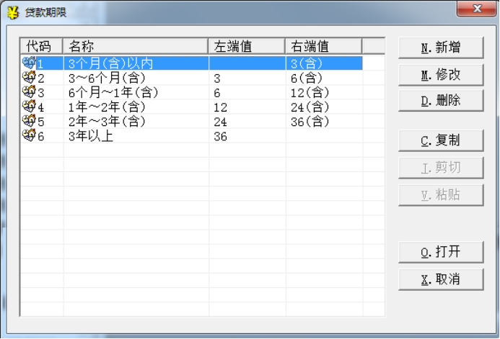The width and height of the screenshot is (500, 339).
Task: Click left value cell 24 in row 5
Action: [220, 122]
